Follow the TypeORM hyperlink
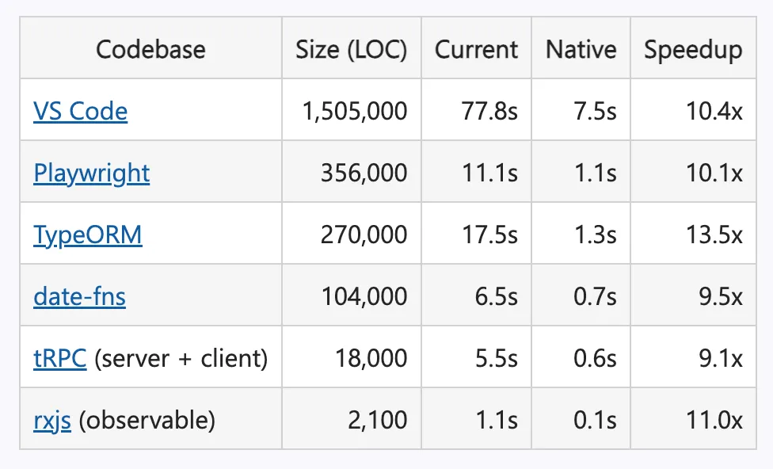773x469 pixels. [88, 234]
